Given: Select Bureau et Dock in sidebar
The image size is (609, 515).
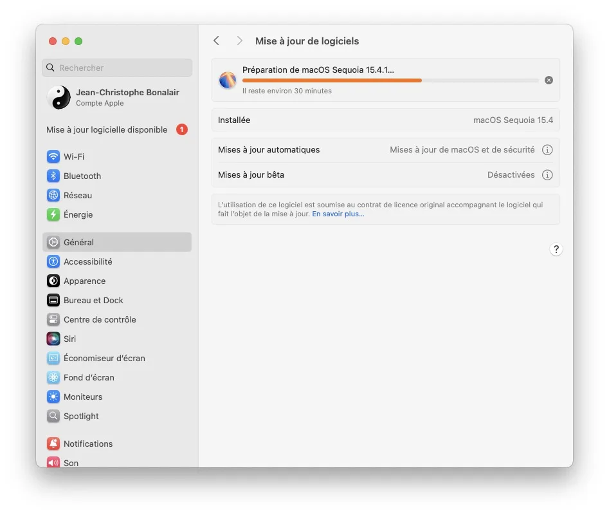Looking at the screenshot, I should (x=117, y=300).
